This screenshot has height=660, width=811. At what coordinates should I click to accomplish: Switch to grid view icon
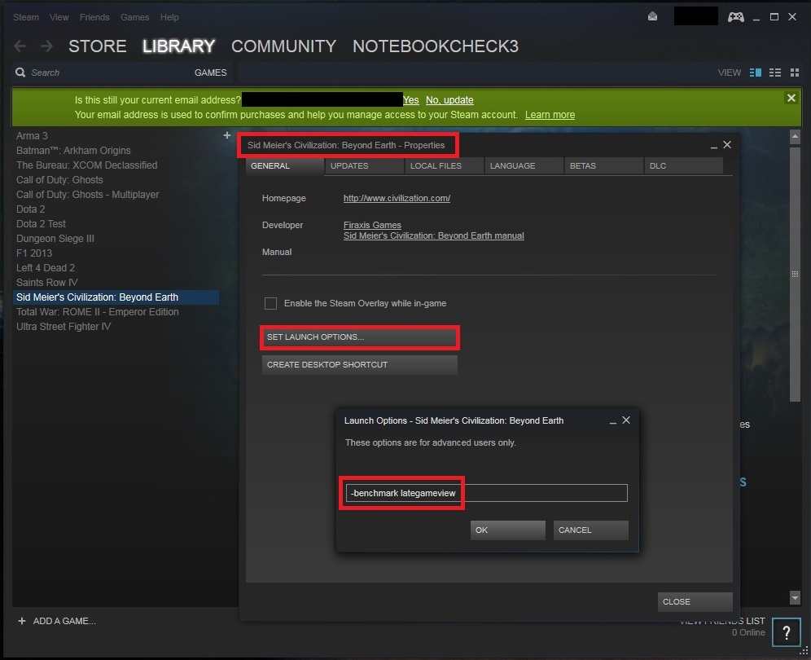point(795,73)
